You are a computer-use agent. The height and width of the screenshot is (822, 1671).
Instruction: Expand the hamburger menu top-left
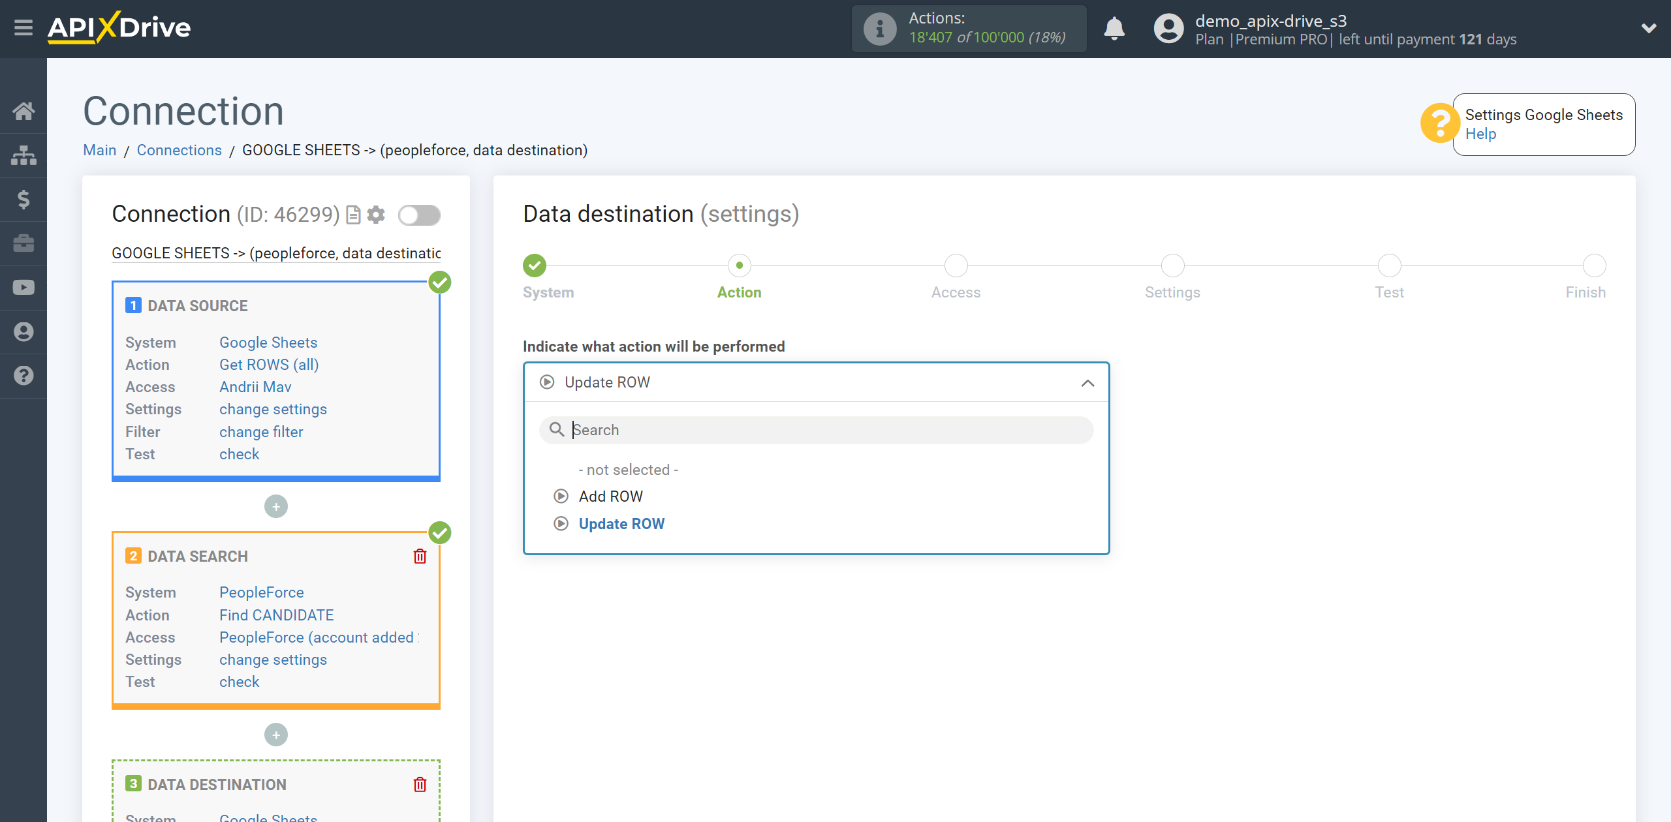point(23,27)
